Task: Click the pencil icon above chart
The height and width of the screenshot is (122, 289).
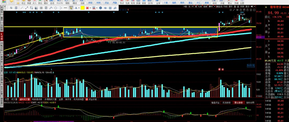Action: coord(234,10)
